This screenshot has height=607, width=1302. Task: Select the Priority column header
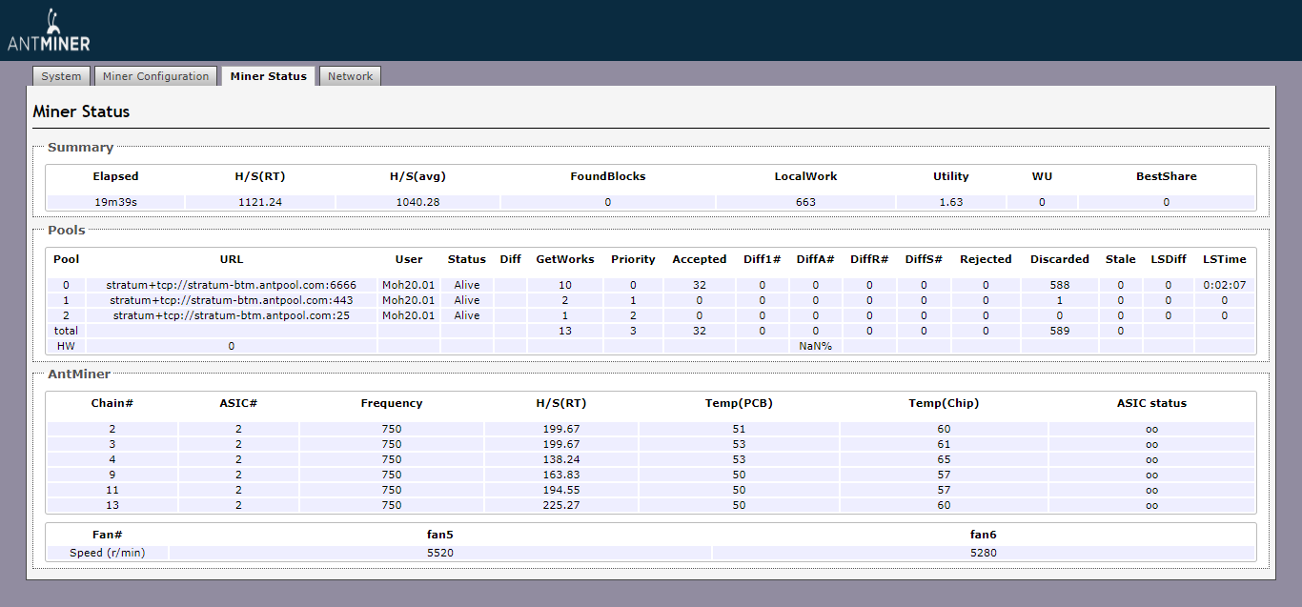634,259
